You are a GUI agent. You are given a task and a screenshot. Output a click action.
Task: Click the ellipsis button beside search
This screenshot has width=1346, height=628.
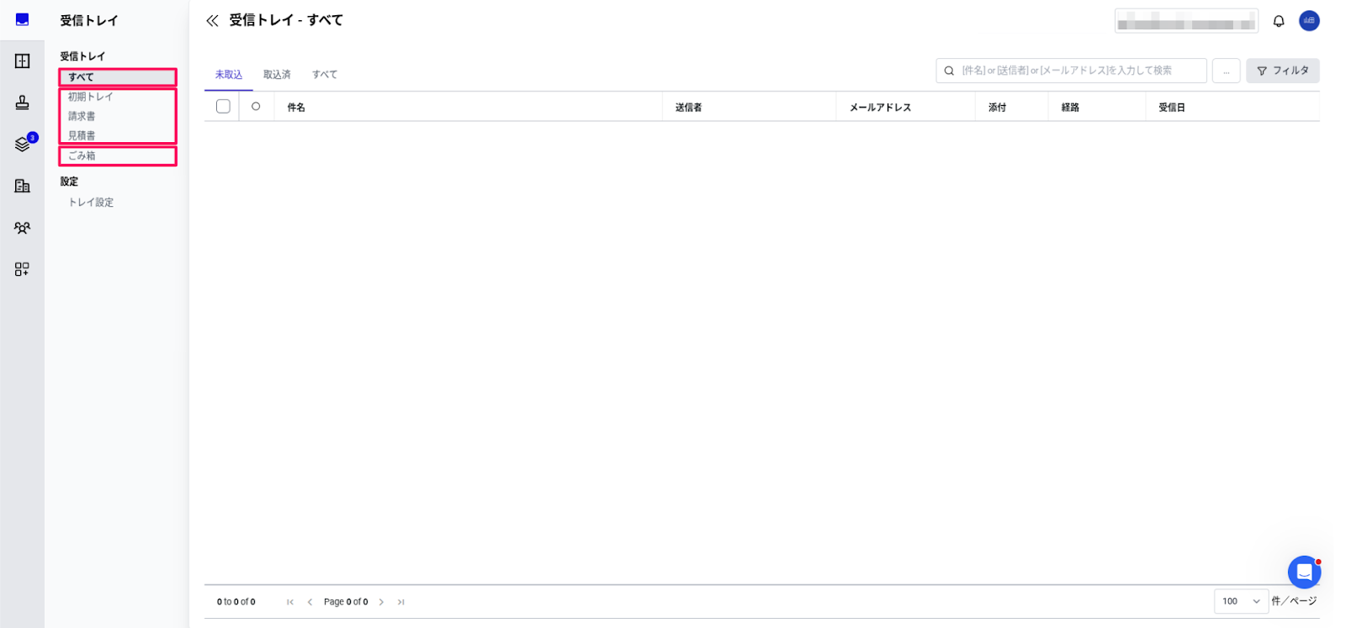click(x=1226, y=71)
